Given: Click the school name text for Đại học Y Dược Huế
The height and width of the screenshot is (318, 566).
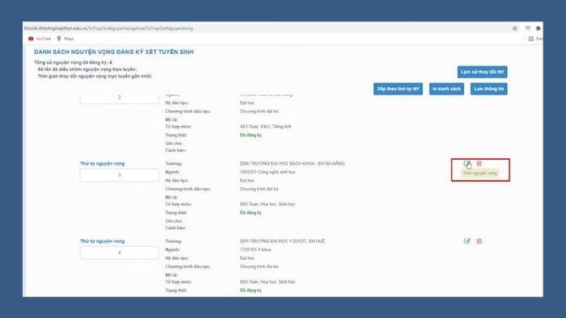Looking at the screenshot, I should [x=282, y=241].
